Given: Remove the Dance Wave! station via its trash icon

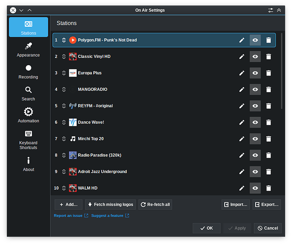Looking at the screenshot, I should coord(268,122).
